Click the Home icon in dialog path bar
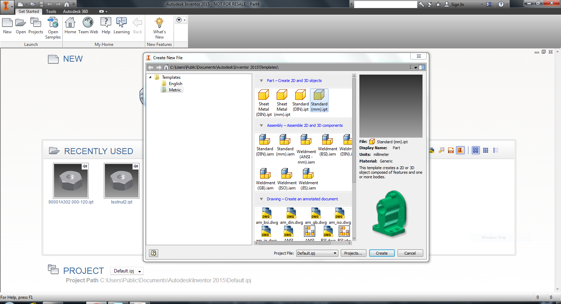Viewport: 561px width, 304px height. click(x=166, y=67)
